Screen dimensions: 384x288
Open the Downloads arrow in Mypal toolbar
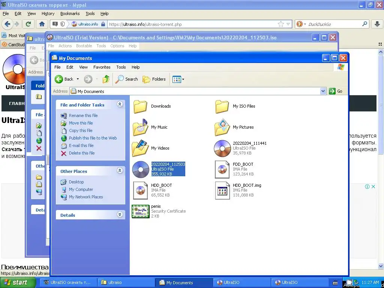tap(377, 24)
